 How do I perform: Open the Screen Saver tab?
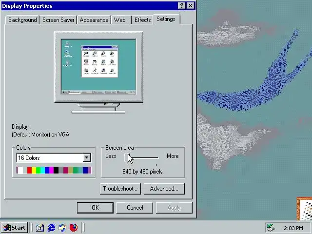[58, 20]
